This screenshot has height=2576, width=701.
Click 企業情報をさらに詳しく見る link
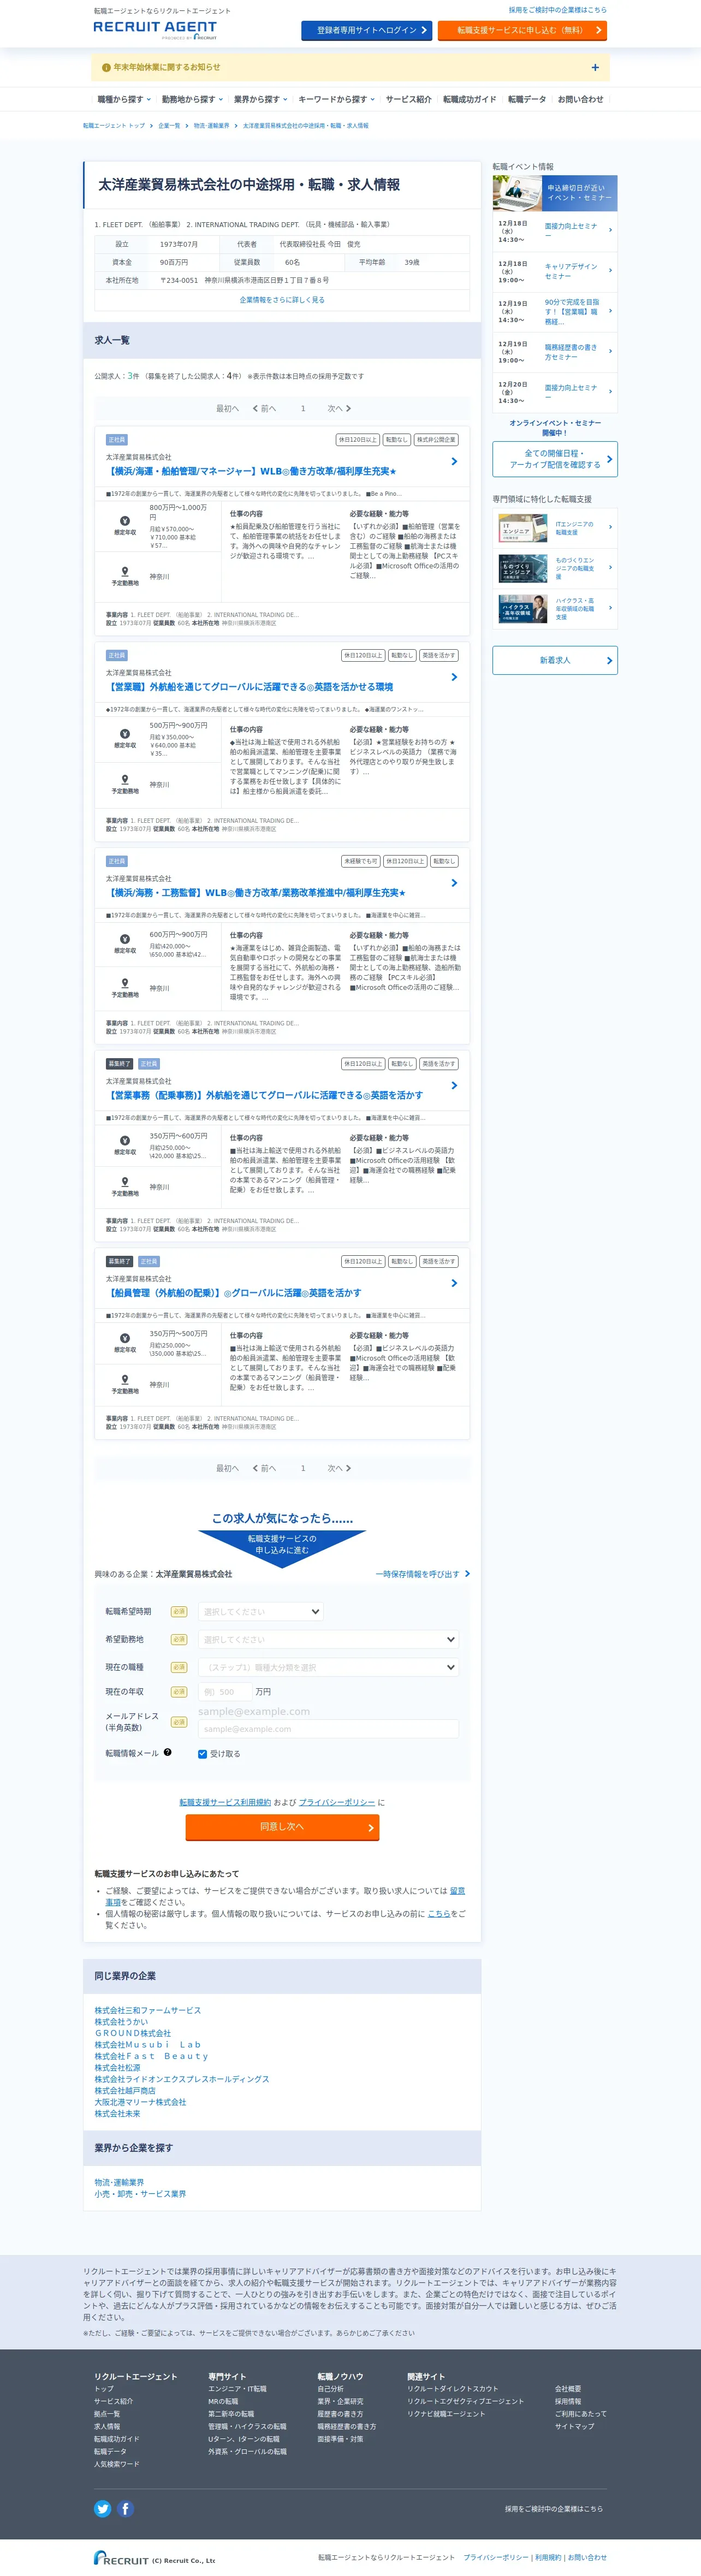click(282, 300)
